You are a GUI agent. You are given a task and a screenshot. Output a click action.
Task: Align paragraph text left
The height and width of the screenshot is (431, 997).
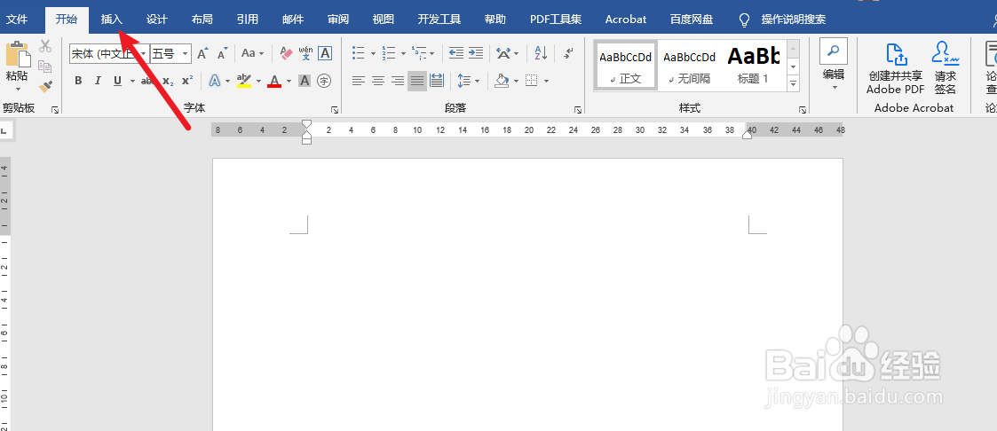(359, 81)
